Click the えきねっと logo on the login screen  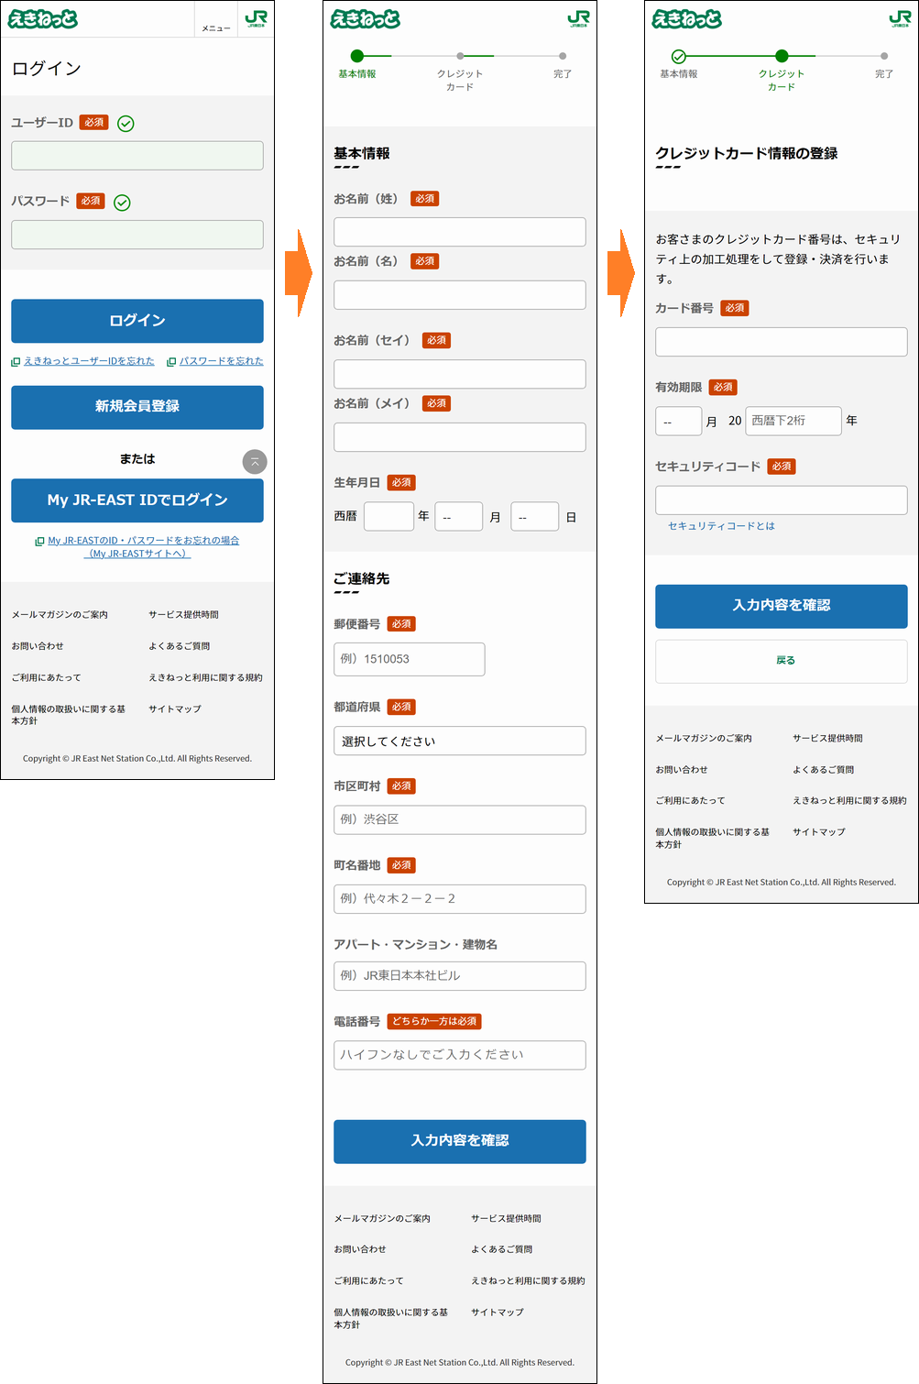pos(43,19)
